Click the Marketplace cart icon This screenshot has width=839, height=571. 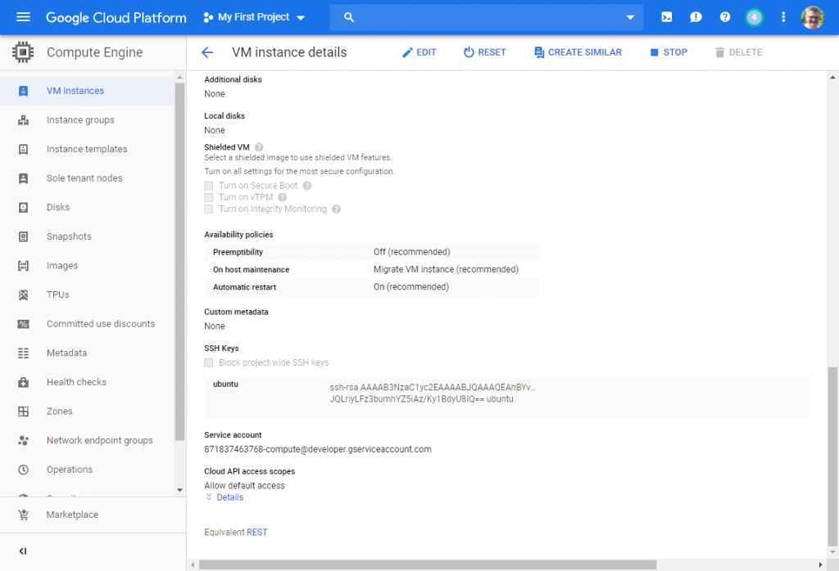[x=23, y=515]
